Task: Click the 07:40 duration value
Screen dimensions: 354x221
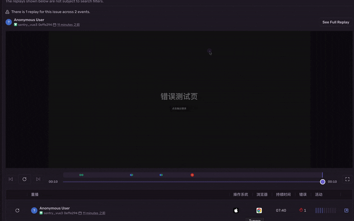Action: coord(281,210)
